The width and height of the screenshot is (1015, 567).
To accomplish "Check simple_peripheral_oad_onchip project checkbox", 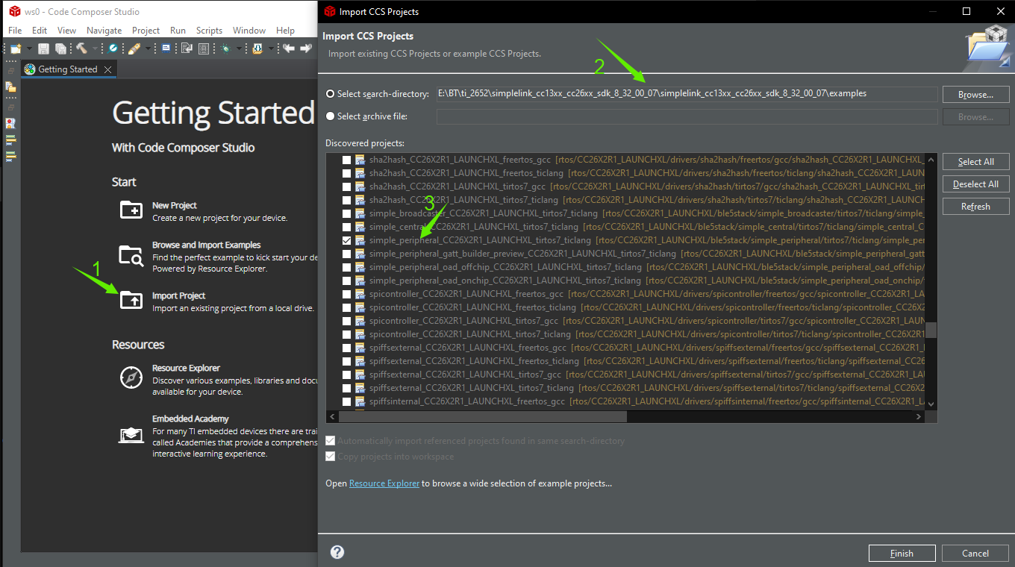I will [346, 281].
